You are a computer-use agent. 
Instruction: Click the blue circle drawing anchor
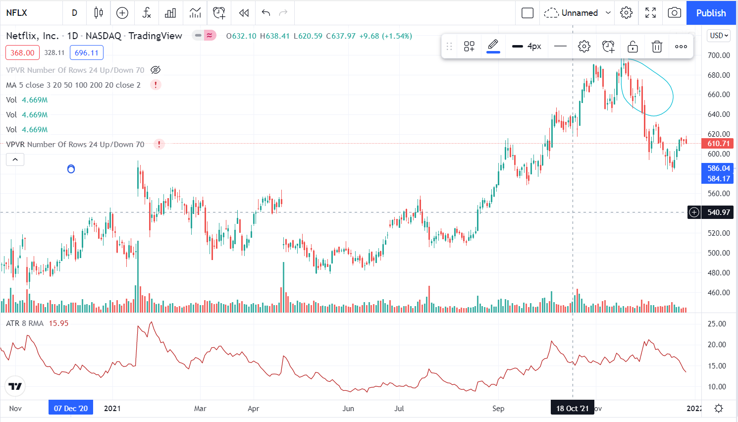(71, 169)
